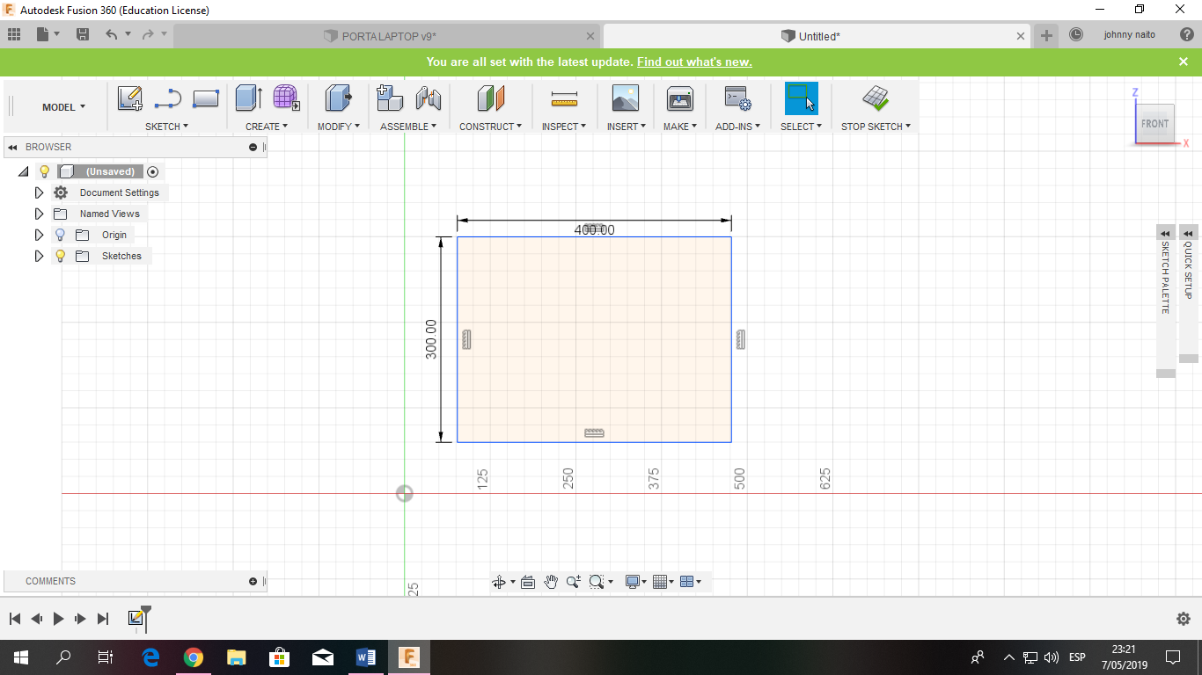Viewport: 1202px width, 675px height.
Task: Redo the last undone action
Action: tap(148, 35)
